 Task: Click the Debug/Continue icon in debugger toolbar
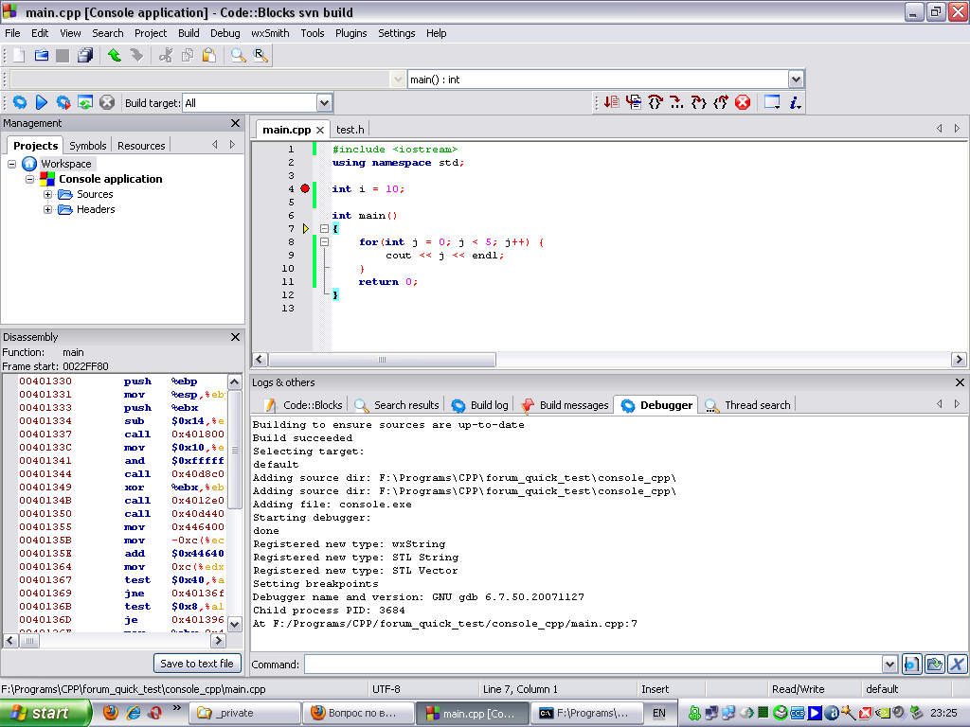(x=611, y=102)
